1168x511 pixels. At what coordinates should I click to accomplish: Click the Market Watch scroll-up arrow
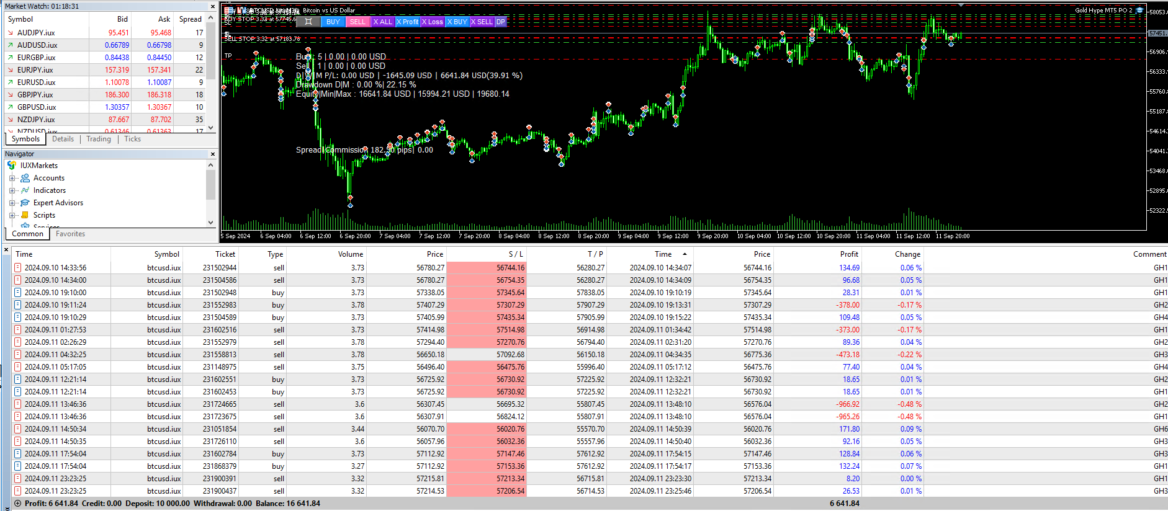(x=211, y=18)
